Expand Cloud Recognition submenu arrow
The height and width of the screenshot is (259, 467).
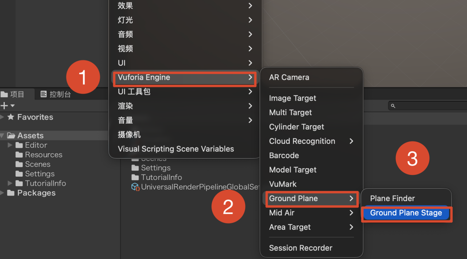point(351,141)
